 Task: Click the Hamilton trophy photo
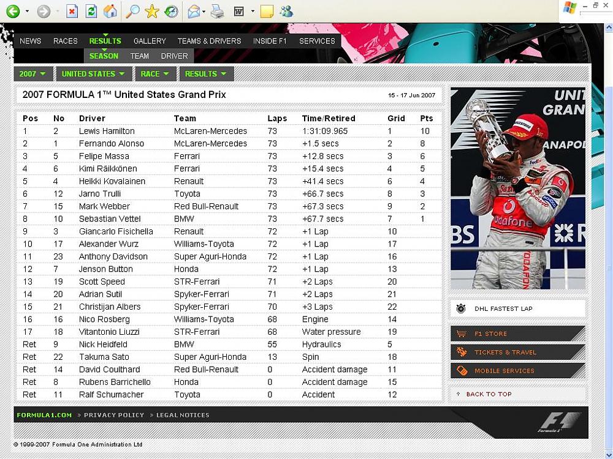[517, 188]
